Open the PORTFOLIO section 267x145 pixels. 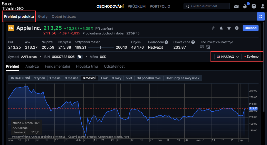[x=160, y=6]
